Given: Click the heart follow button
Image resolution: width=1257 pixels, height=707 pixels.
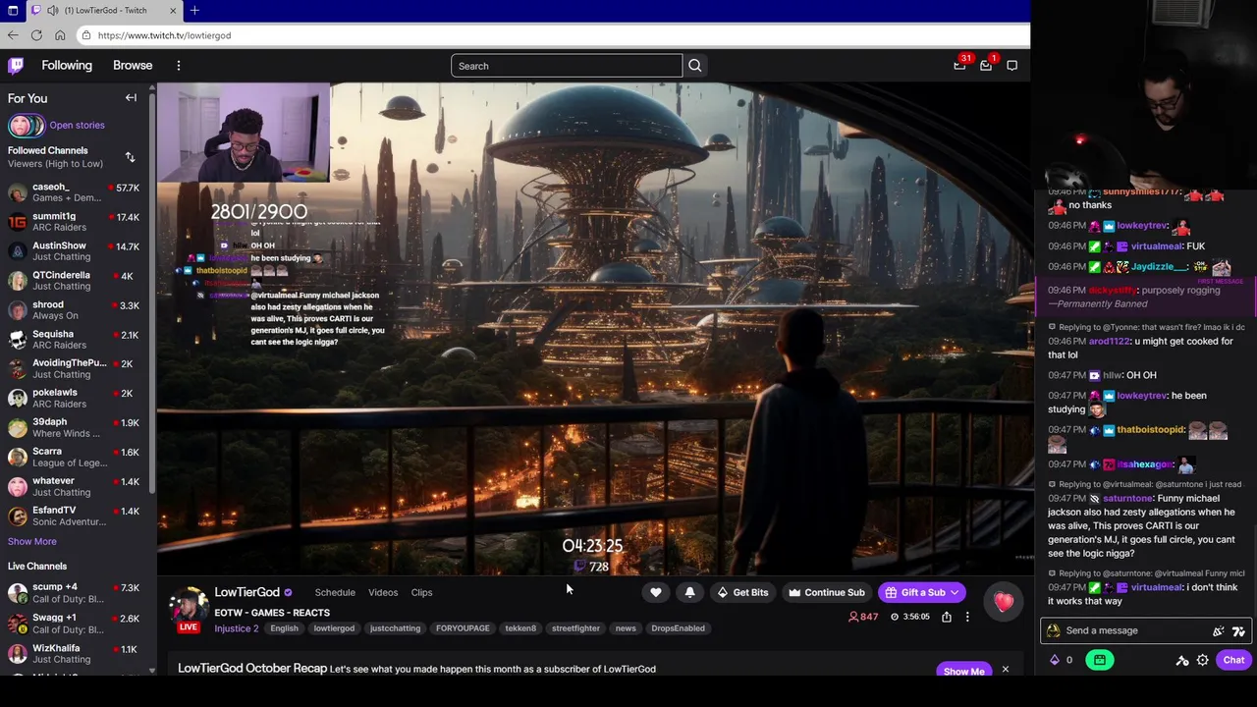Looking at the screenshot, I should pos(656,592).
